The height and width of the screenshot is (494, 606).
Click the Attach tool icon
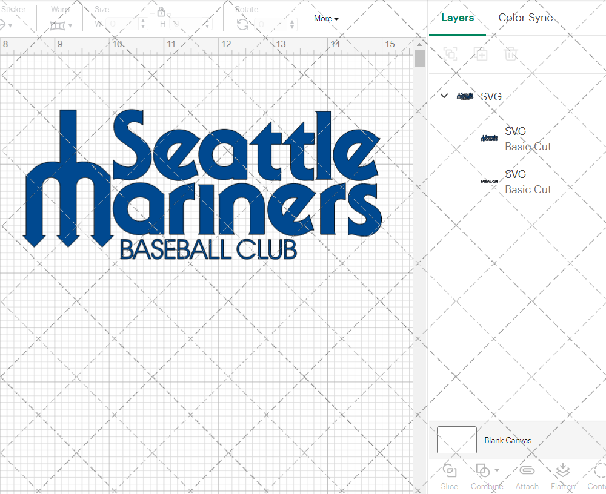(x=527, y=470)
